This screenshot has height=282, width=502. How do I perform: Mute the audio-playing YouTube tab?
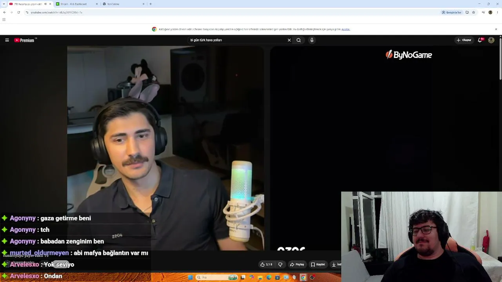tap(45, 4)
